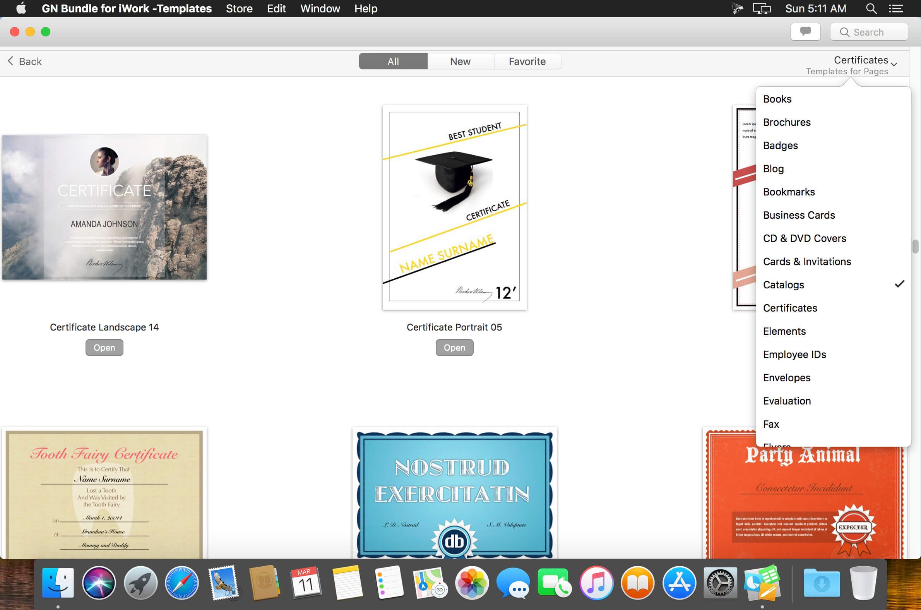Select Fax category
The width and height of the screenshot is (921, 610).
[x=833, y=424]
